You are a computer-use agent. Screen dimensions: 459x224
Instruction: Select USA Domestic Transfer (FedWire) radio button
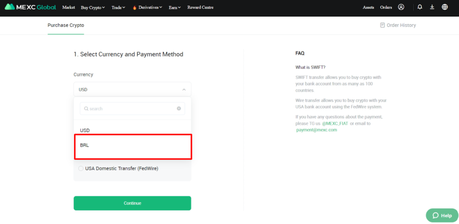[x=81, y=168]
